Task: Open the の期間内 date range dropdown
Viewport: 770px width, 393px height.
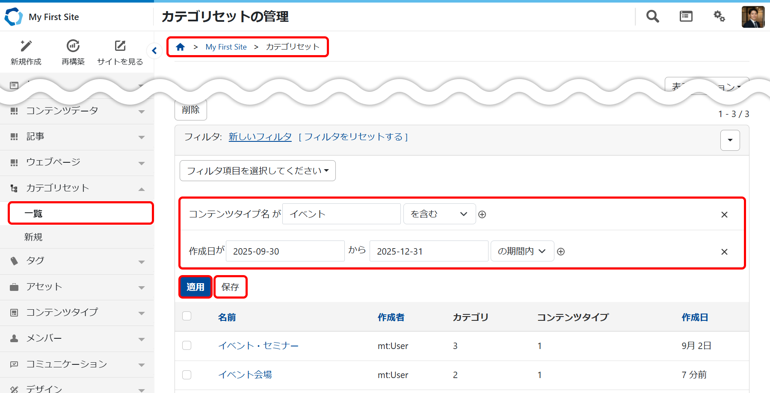Action: [522, 251]
